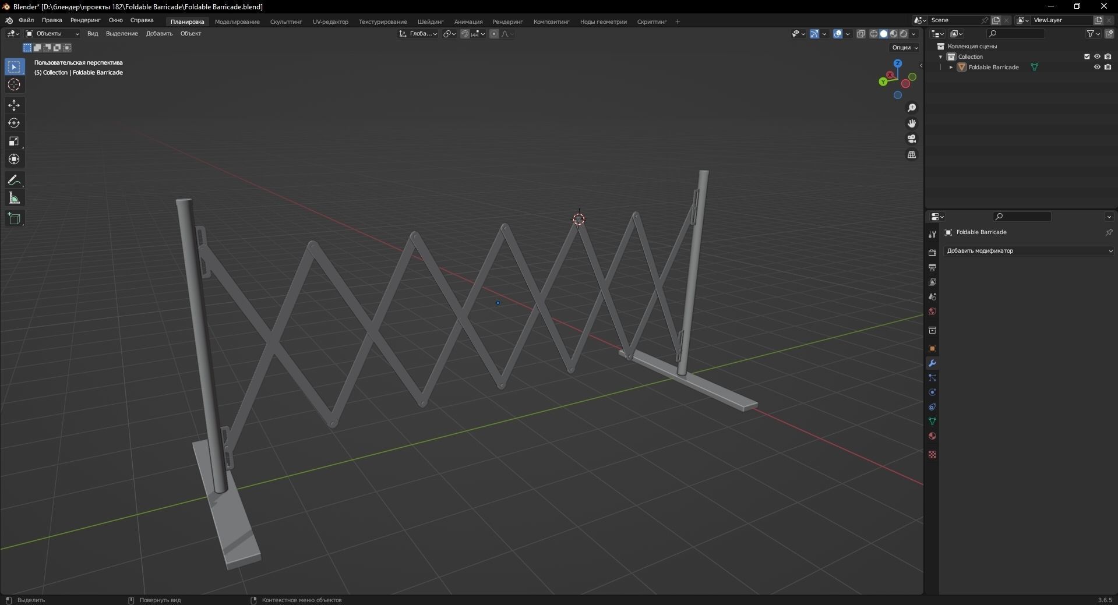The image size is (1118, 605).
Task: Open the outliner filter dropdown
Action: 1092,34
